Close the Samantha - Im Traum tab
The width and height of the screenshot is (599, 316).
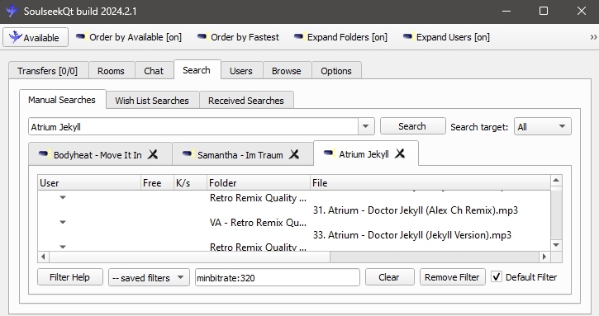pyautogui.click(x=294, y=154)
